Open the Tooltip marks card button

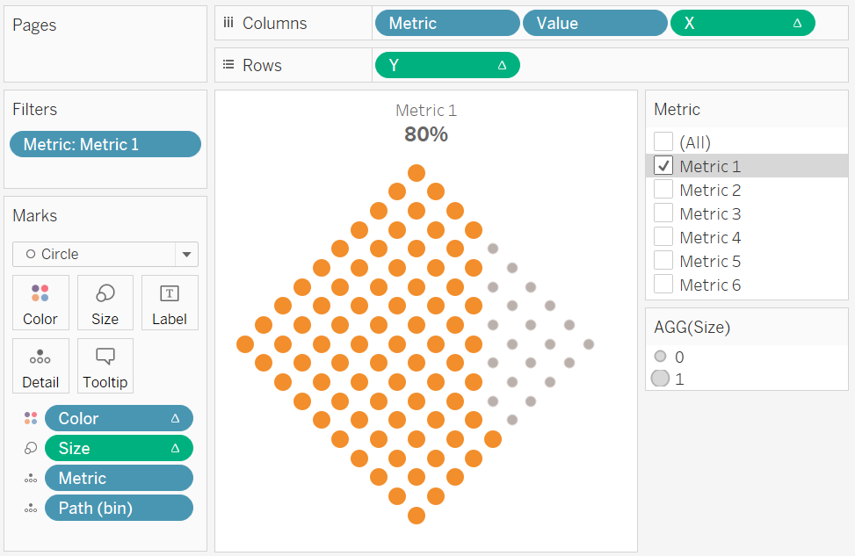105,365
